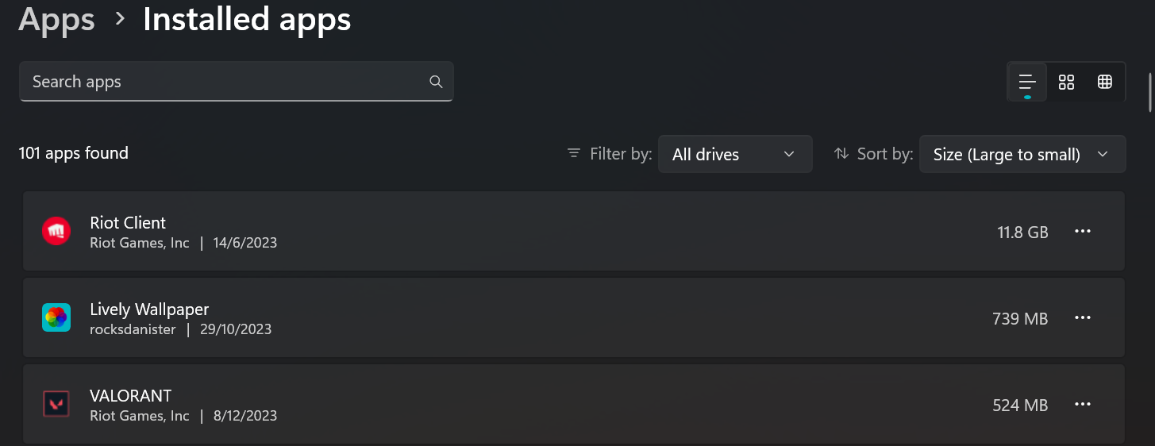Open more options for VALORANT
The height and width of the screenshot is (446, 1155).
(1083, 404)
